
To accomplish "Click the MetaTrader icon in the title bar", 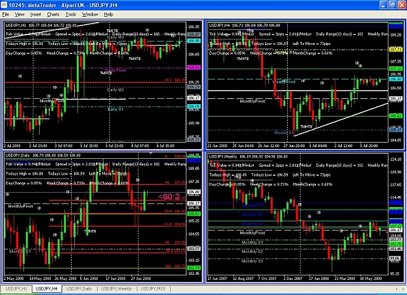I will point(4,5).
